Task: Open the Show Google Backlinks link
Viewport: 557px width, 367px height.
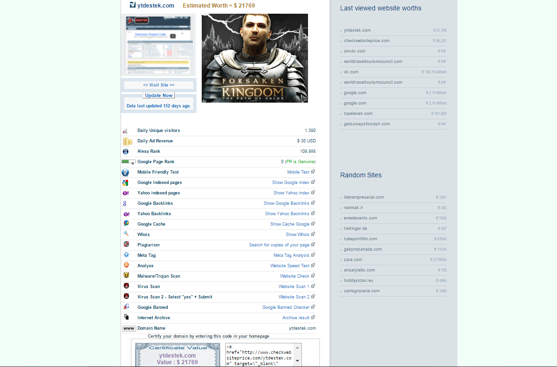Action: click(286, 203)
